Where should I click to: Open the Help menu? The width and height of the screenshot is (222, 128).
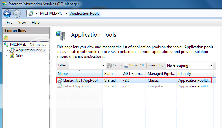coord(36,23)
